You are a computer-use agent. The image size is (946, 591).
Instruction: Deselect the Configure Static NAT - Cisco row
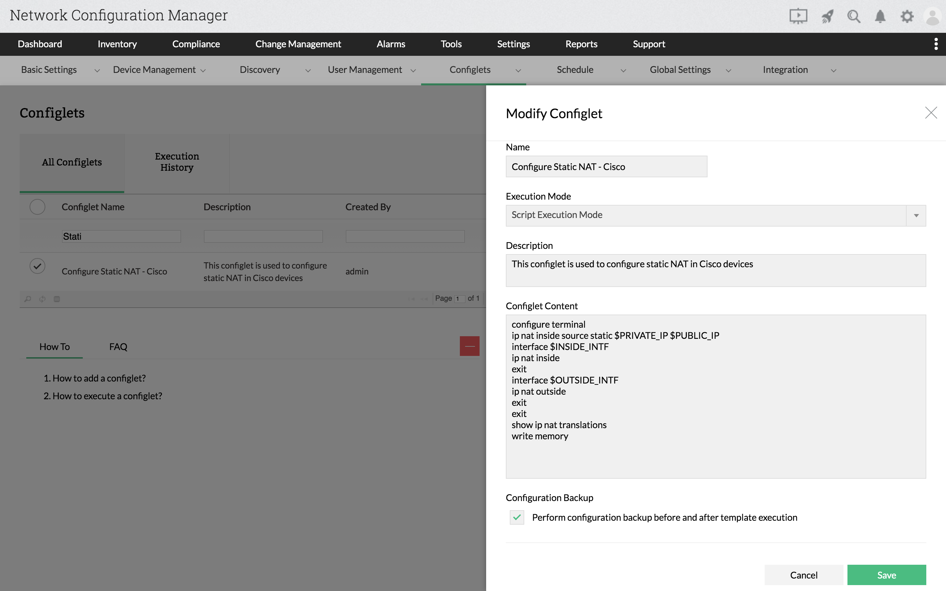coord(37,266)
